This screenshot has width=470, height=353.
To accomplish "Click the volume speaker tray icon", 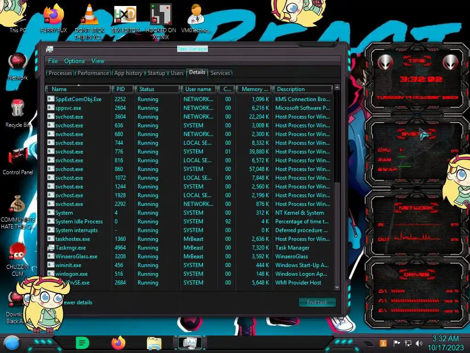I will (419, 343).
